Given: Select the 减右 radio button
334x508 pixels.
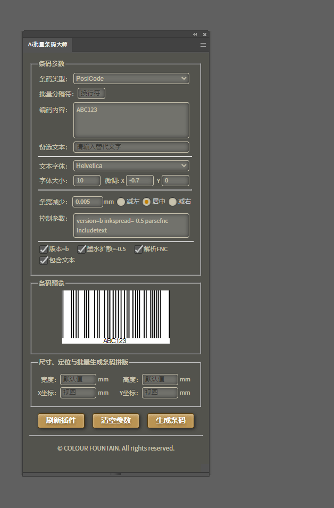Looking at the screenshot, I should [x=172, y=202].
